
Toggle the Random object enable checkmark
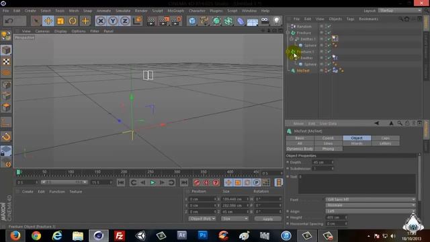pos(329,26)
